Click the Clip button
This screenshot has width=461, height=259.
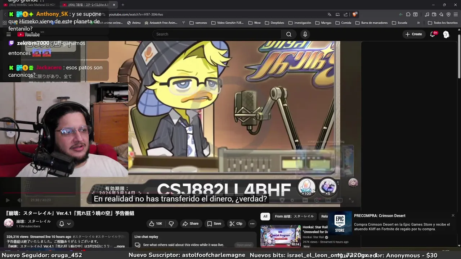coord(236,224)
